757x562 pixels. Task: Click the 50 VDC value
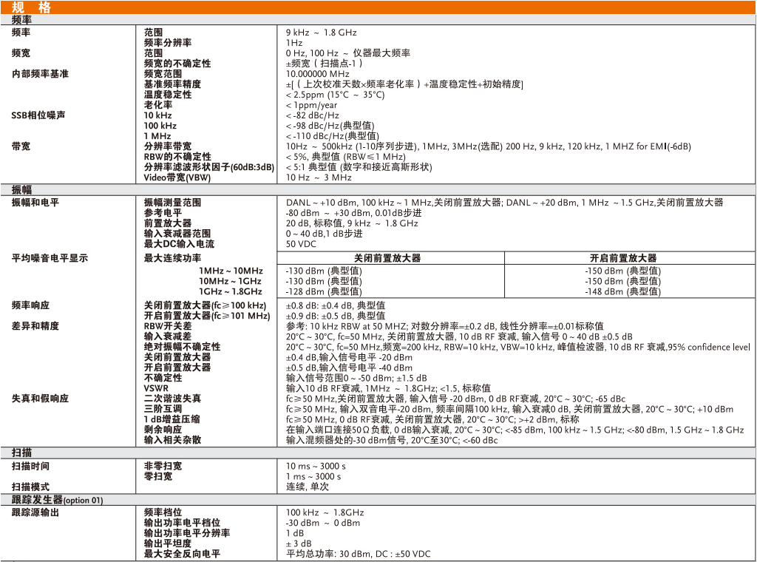click(x=301, y=244)
